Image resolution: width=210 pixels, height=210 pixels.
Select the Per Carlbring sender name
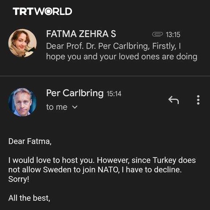pos(75,93)
